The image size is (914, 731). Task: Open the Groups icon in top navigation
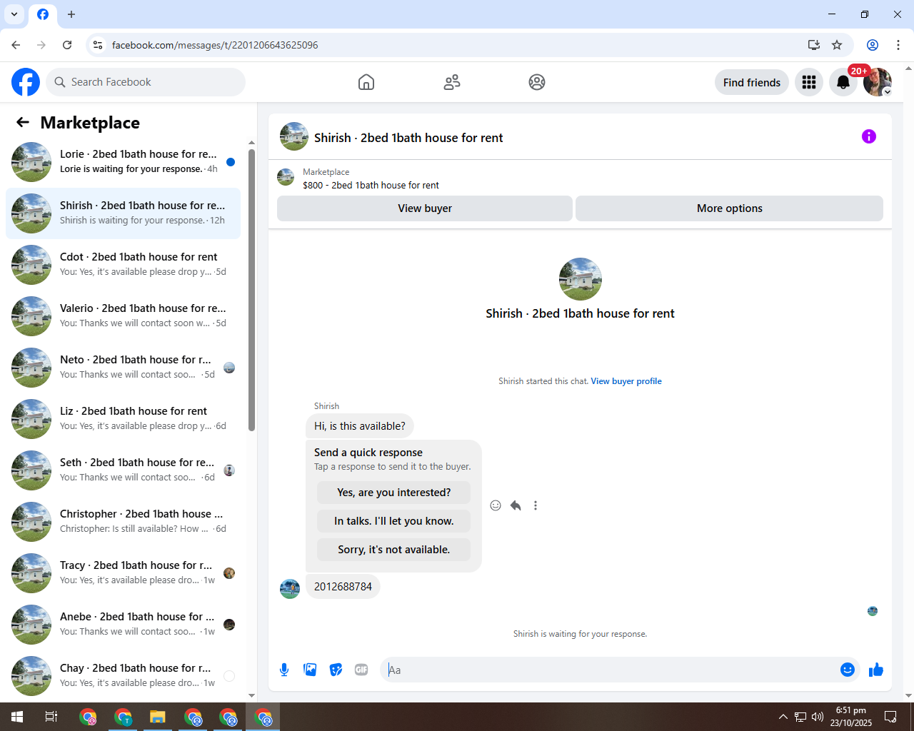537,82
